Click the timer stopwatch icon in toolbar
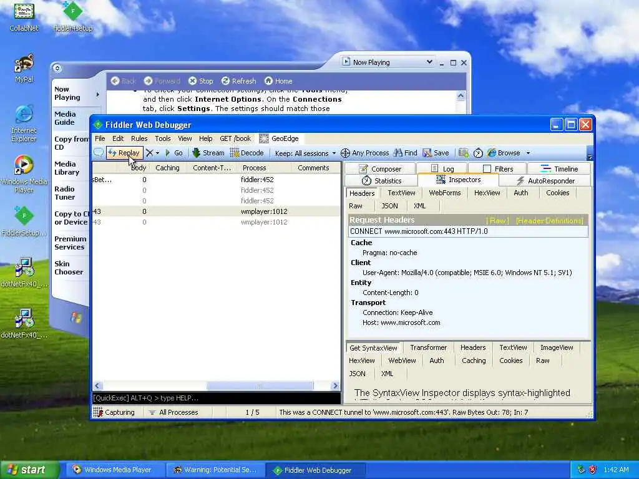 pos(478,153)
